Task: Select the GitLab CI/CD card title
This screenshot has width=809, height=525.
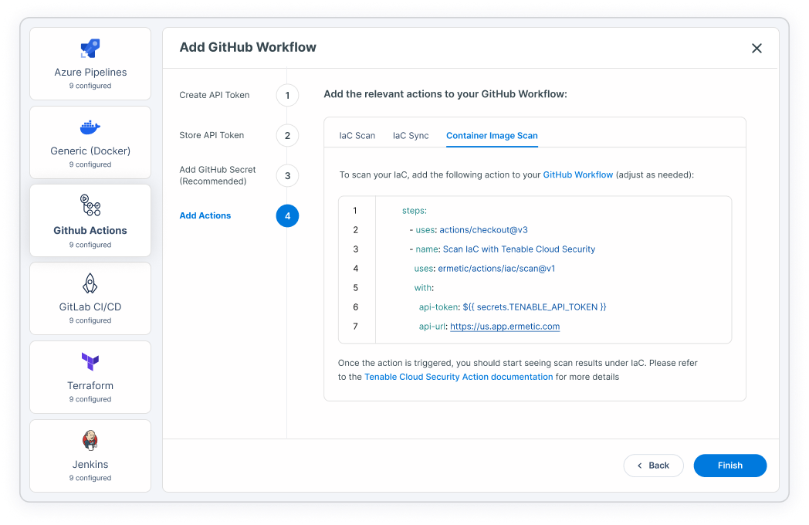Action: 90,307
